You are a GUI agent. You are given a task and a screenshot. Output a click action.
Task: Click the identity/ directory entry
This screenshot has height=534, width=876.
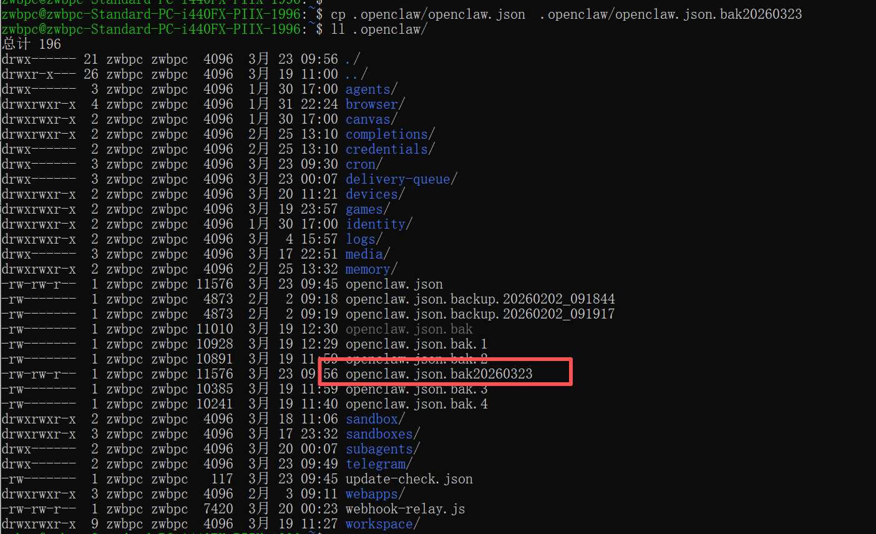(x=378, y=224)
